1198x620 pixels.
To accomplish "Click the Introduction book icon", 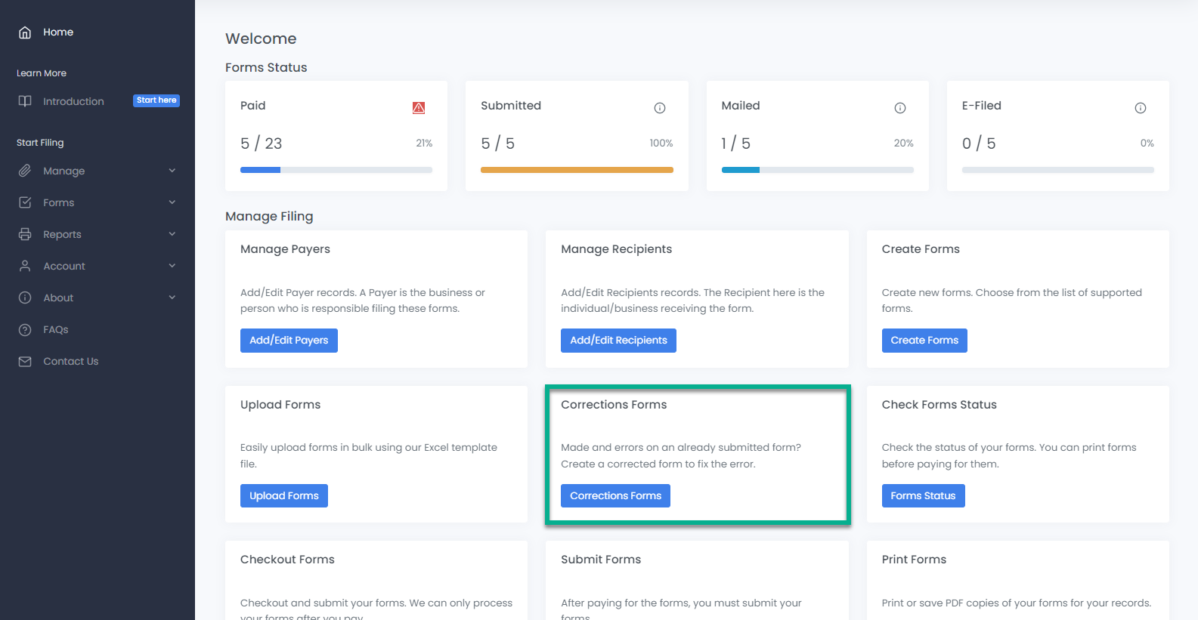I will point(25,101).
